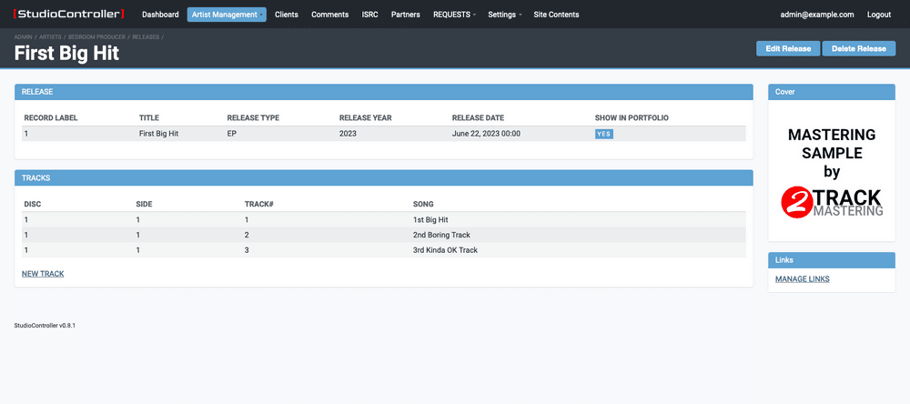The width and height of the screenshot is (910, 404).
Task: Click the 2Track Mastering cover image
Action: click(x=832, y=172)
